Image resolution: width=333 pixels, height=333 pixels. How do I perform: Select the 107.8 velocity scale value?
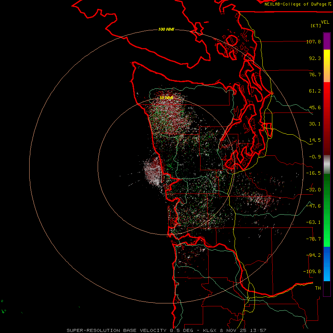coord(313,41)
